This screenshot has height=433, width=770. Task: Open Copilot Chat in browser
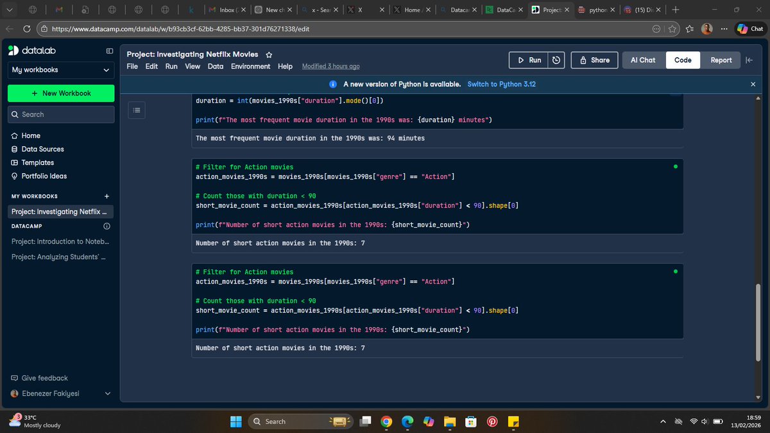click(751, 29)
